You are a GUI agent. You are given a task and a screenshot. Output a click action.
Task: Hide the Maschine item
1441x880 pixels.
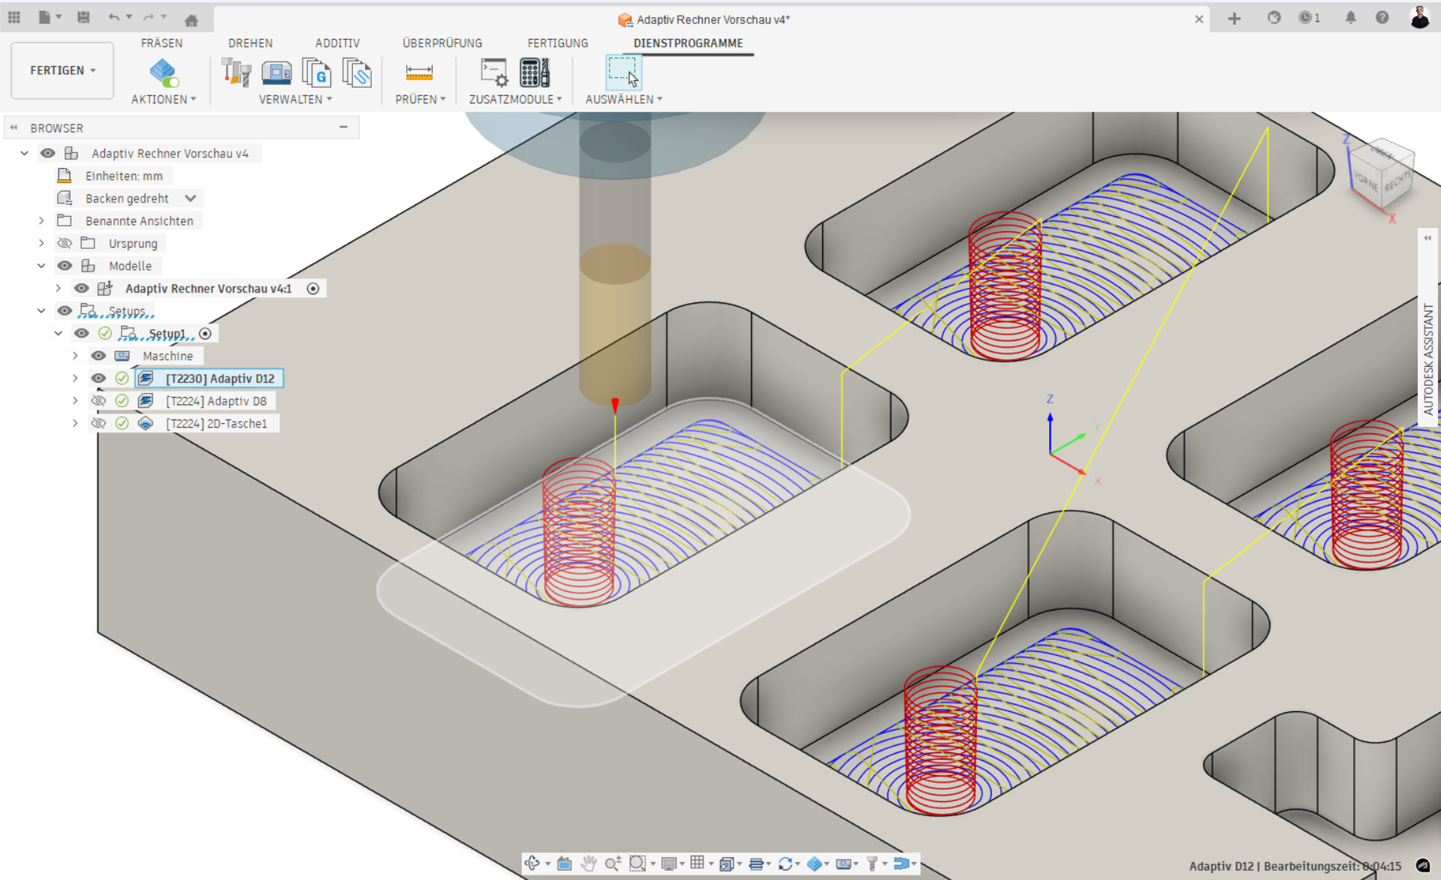point(98,356)
